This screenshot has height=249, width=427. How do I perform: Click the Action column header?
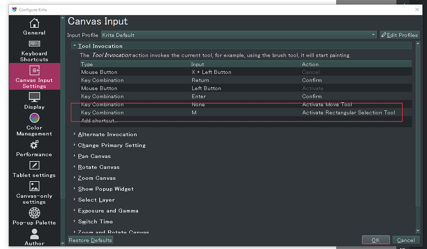tap(356, 64)
